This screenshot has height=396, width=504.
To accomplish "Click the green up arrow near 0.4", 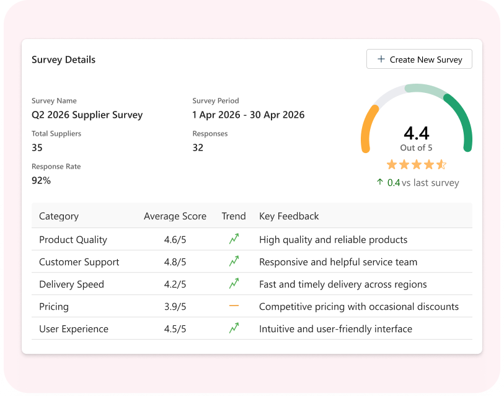I will click(x=380, y=182).
